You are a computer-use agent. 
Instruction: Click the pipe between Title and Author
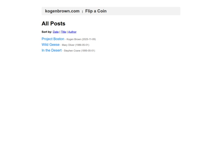pyautogui.click(x=67, y=32)
